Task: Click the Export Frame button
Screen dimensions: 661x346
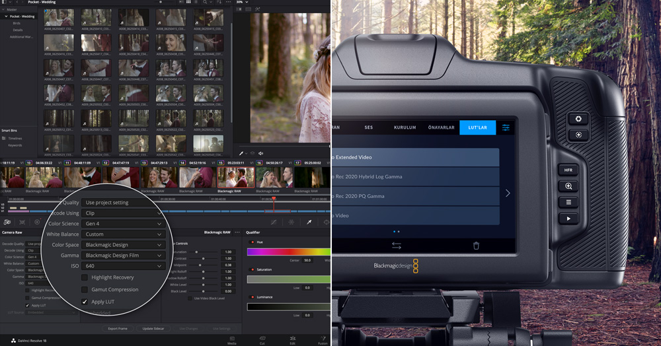Action: pyautogui.click(x=118, y=328)
